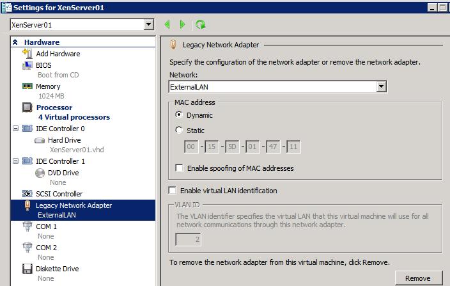Viewport: 450px width, 286px height.
Task: Open the ExternalLAN Network dropdown
Action: [381, 86]
